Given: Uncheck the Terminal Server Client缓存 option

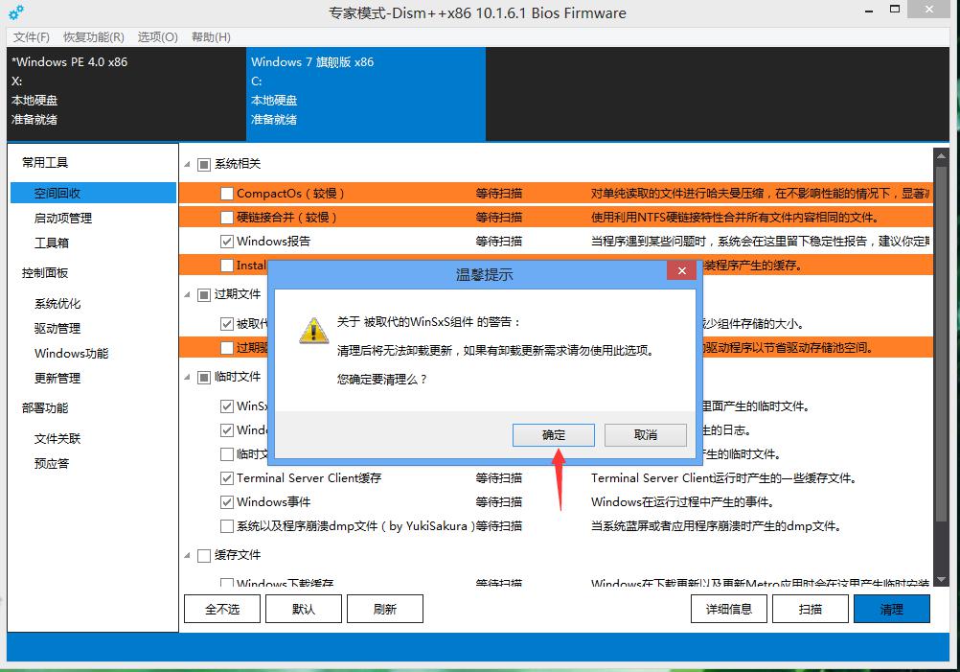Looking at the screenshot, I should 225,477.
